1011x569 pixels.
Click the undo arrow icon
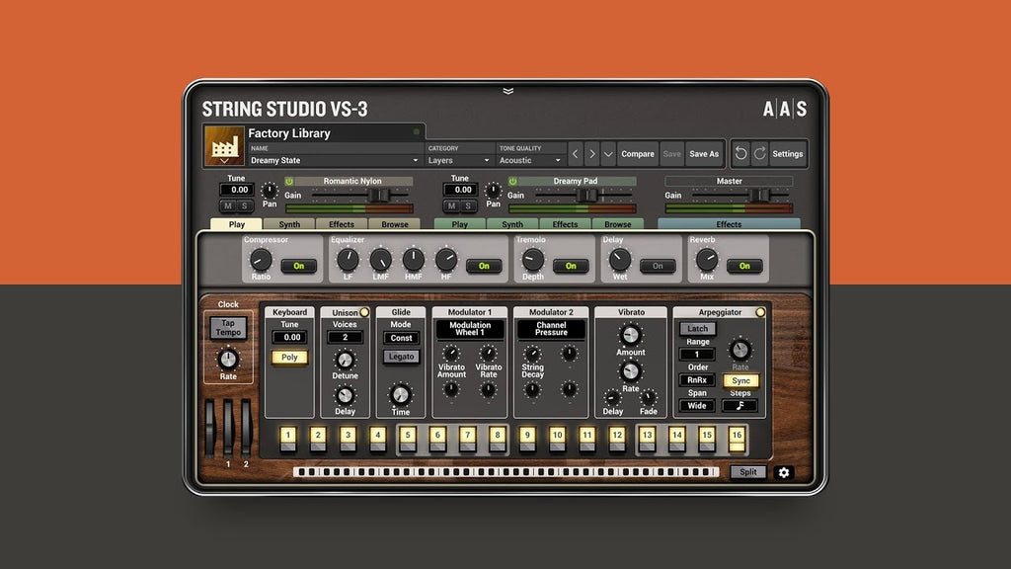tap(740, 153)
